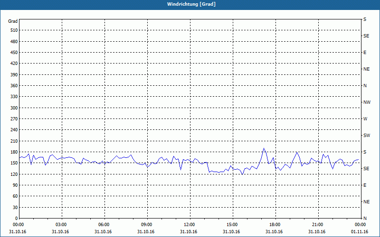
Task: Select the 330 y-axis value
Action: 14,97
